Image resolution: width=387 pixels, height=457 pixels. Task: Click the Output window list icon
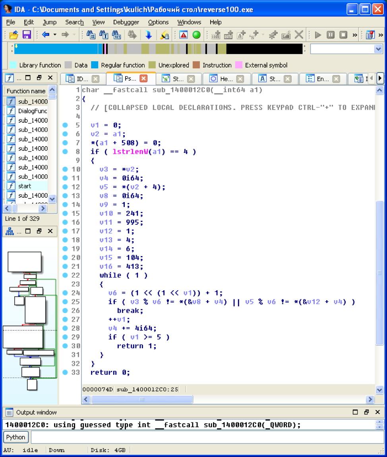(9, 412)
